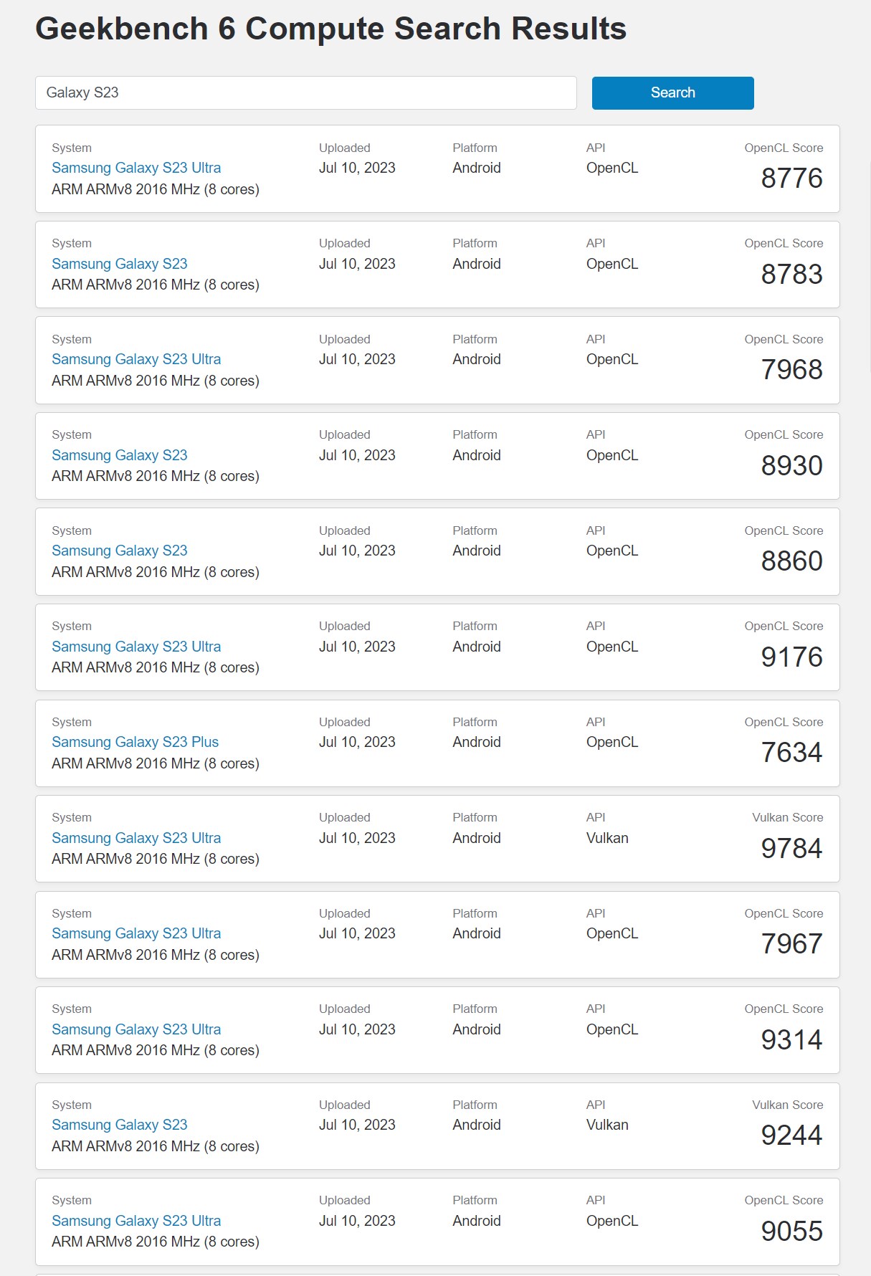
Task: Open Samsung Galaxy S23 Vulkan result 9244
Action: click(120, 1125)
